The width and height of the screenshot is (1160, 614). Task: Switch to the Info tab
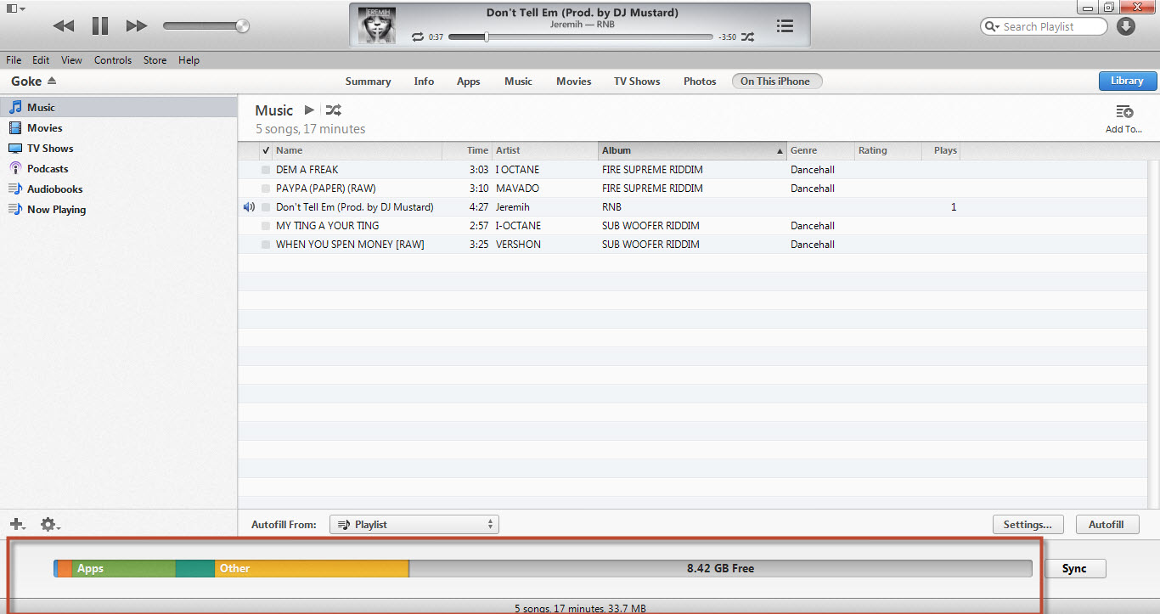pyautogui.click(x=424, y=82)
